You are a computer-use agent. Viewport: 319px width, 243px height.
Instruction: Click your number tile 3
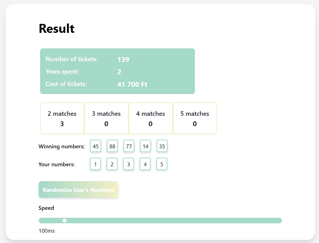pos(129,164)
